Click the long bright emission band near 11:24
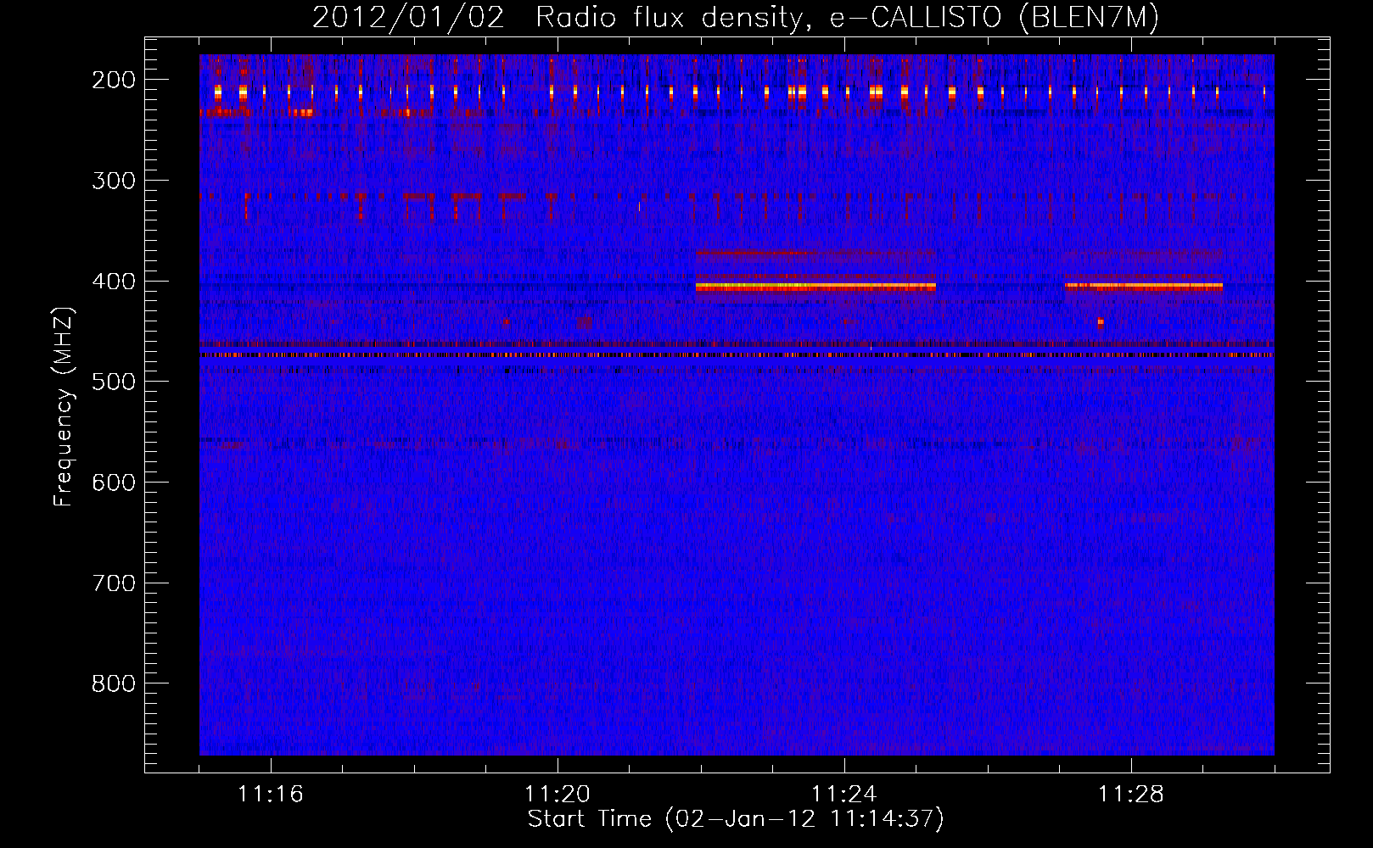The height and width of the screenshot is (848, 1373). coord(815,287)
